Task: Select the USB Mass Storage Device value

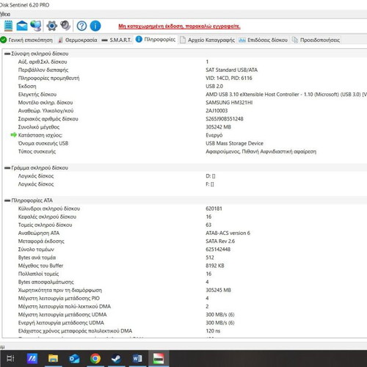Action: pos(234,143)
